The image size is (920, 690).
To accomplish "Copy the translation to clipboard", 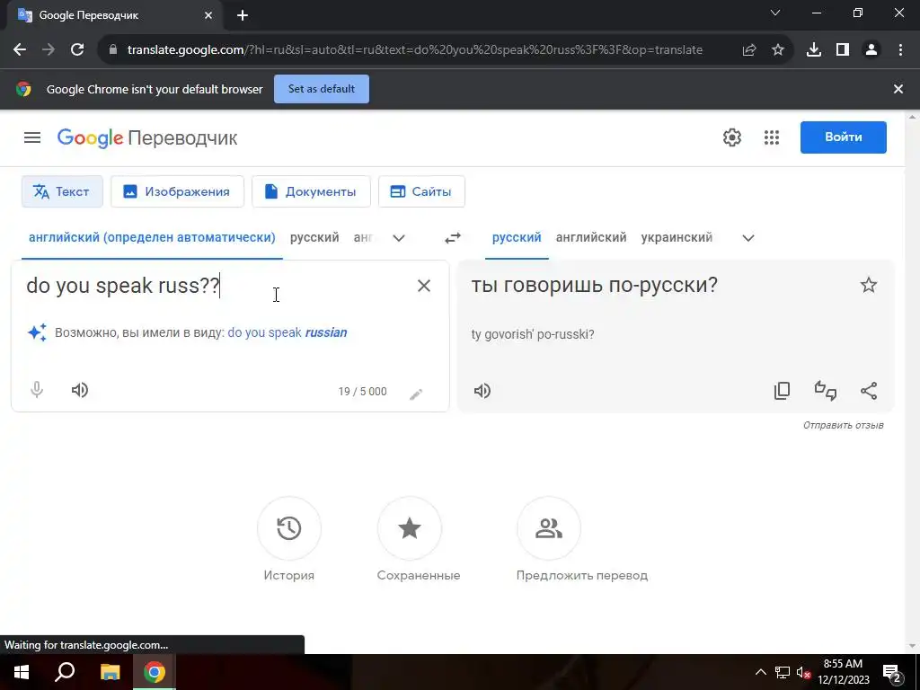I will [783, 391].
